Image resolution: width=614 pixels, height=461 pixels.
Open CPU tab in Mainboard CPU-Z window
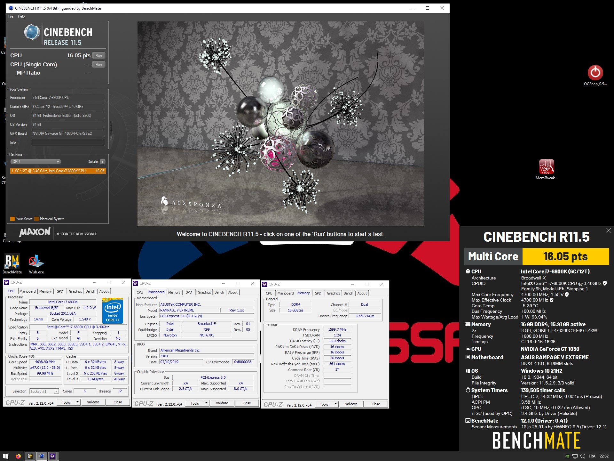(140, 292)
